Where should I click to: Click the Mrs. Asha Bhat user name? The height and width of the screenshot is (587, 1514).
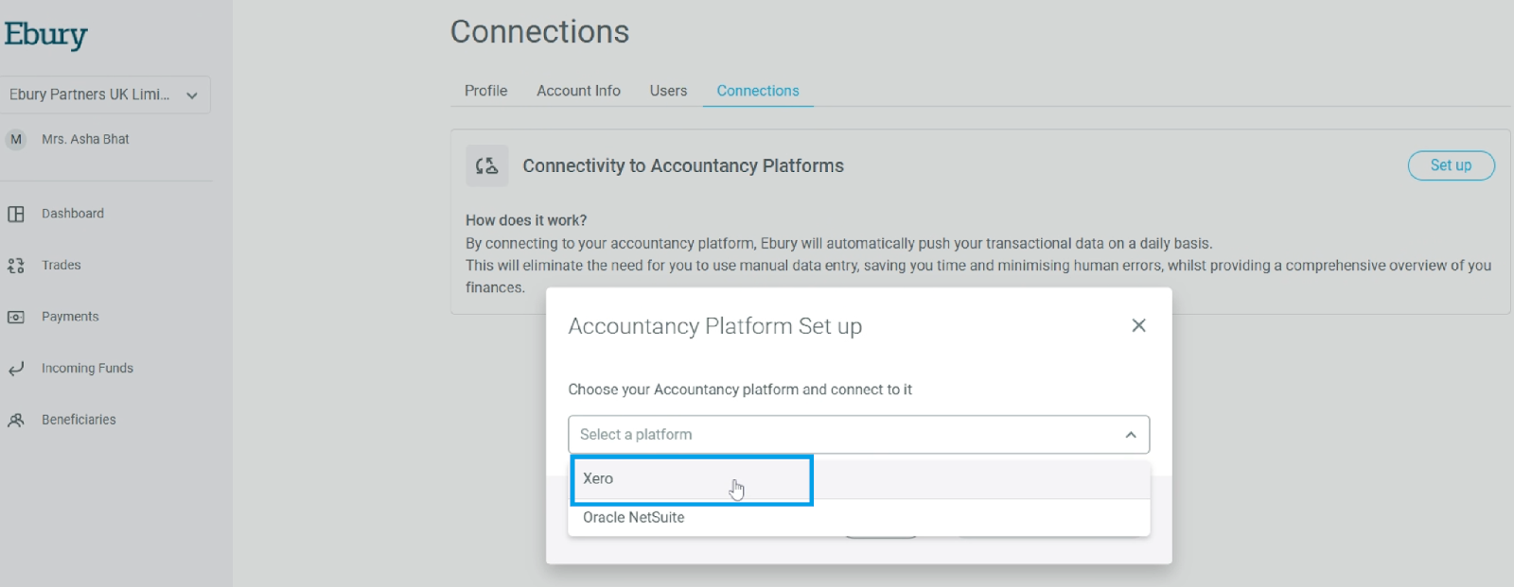point(85,139)
